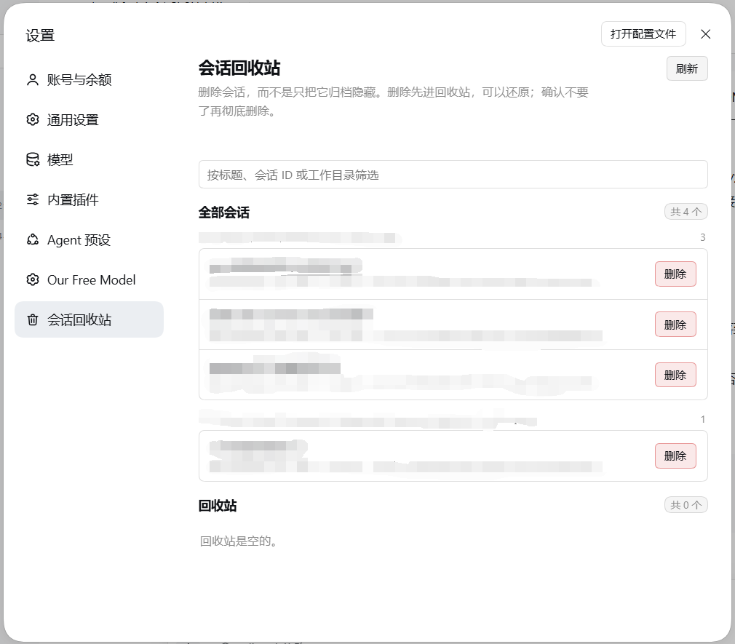
Task: Click the 打开配置文件 button
Action: 643,33
